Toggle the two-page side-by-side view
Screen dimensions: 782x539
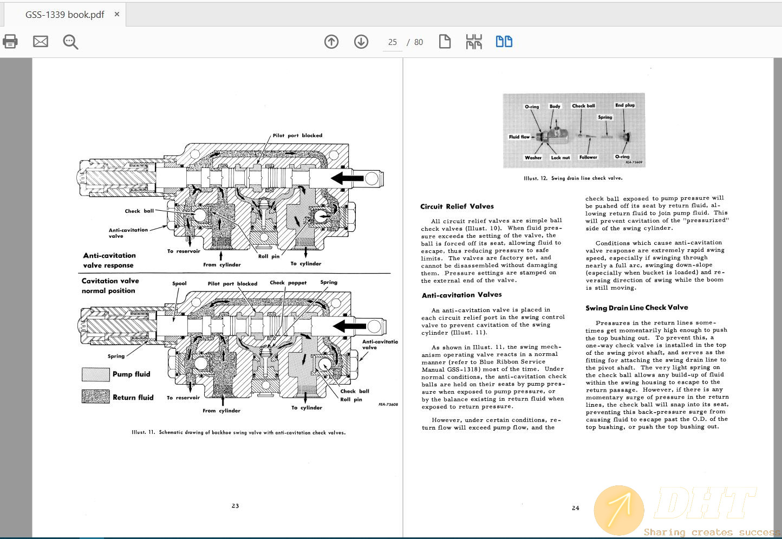coord(504,42)
